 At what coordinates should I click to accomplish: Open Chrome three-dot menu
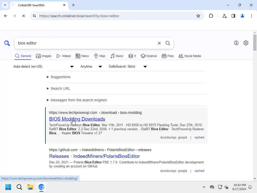coord(251,16)
